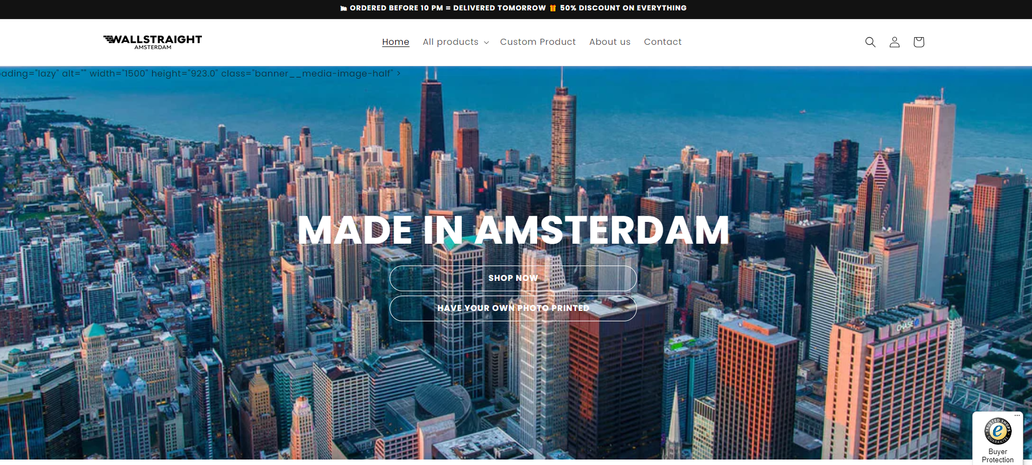The image size is (1032, 465).
Task: Click the 50% Discount on Everything announcement
Action: pos(623,8)
